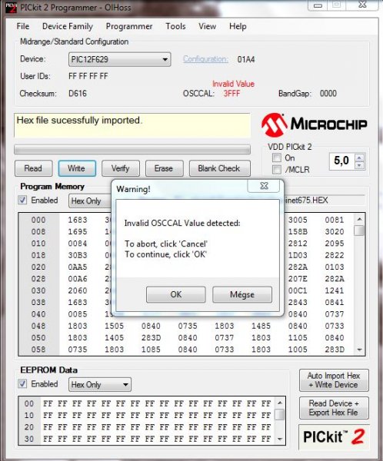The width and height of the screenshot is (383, 461).
Task: Open the Tools menu
Action: click(x=175, y=26)
